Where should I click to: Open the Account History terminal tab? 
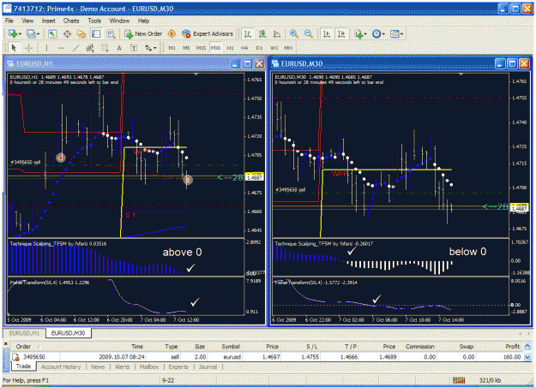61,366
